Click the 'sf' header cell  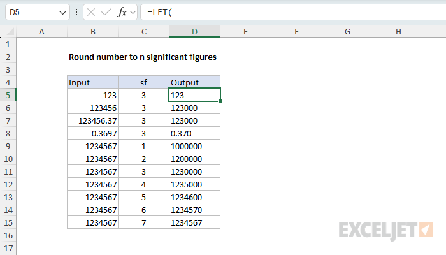[x=143, y=82]
